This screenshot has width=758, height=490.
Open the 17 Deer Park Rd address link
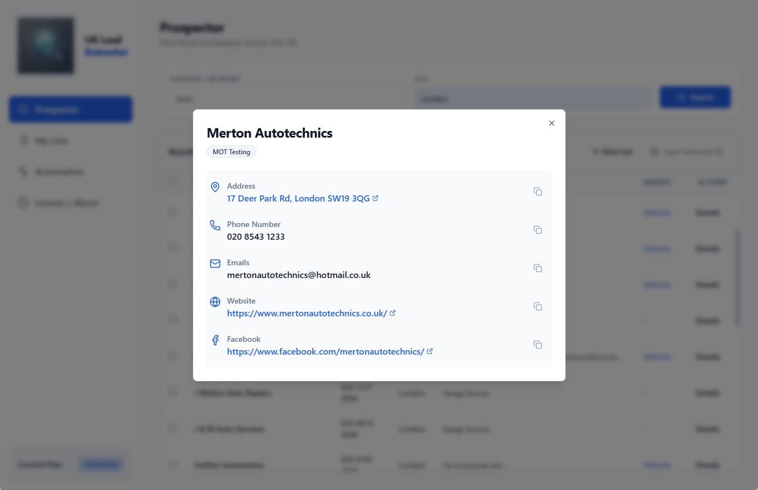tap(298, 198)
